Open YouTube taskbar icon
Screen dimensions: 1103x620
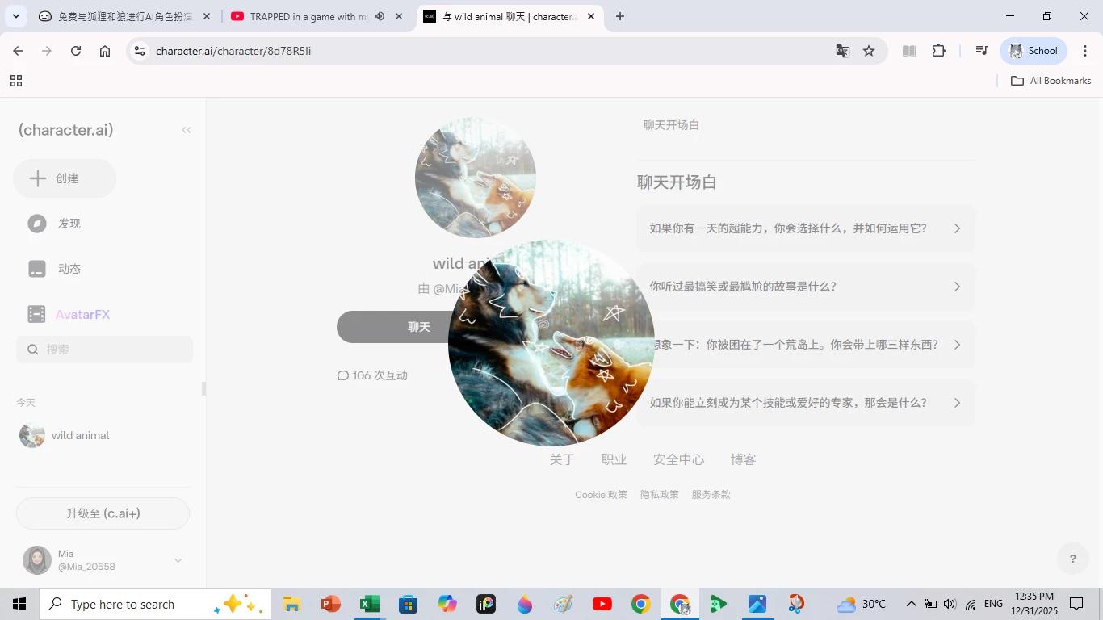coord(602,604)
